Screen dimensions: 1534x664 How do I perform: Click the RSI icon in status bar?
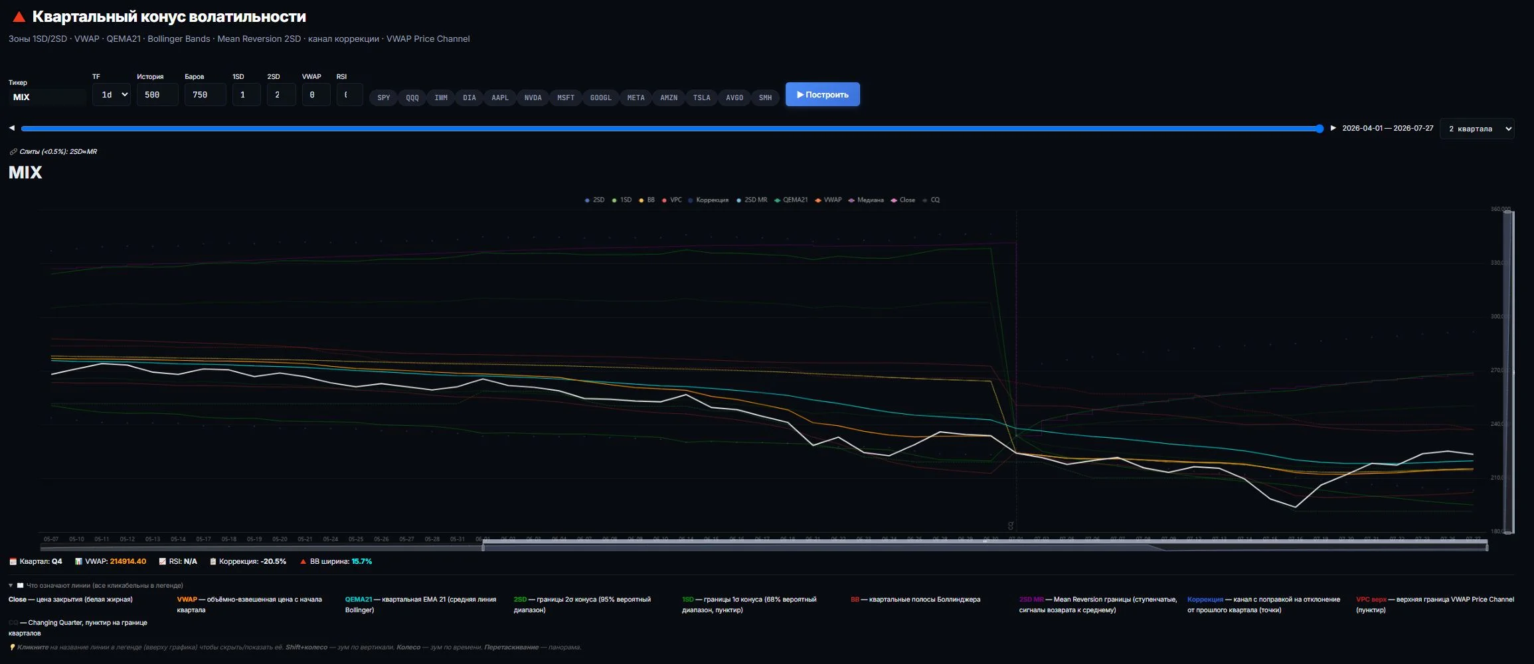(x=163, y=561)
